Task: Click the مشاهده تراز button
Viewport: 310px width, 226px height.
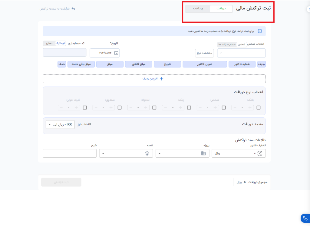Action: point(204,53)
